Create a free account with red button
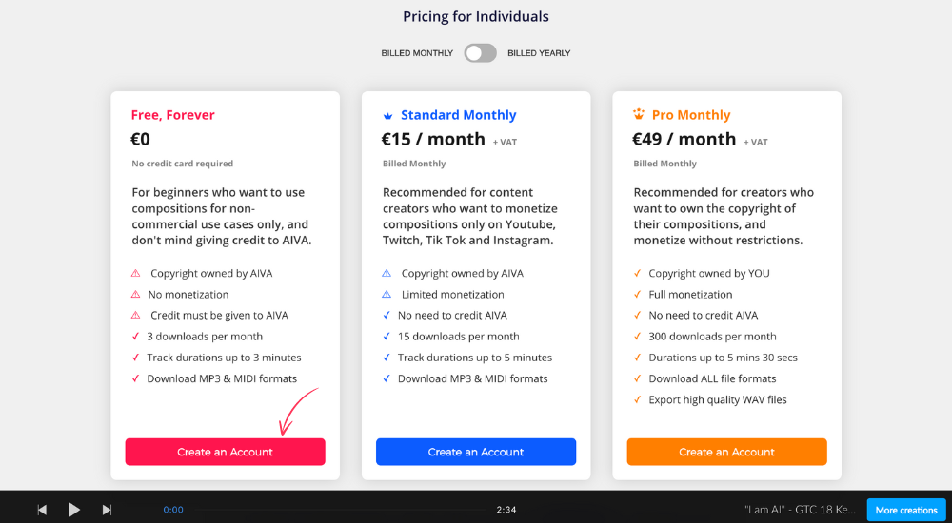Image resolution: width=952 pixels, height=523 pixels. [x=226, y=452]
